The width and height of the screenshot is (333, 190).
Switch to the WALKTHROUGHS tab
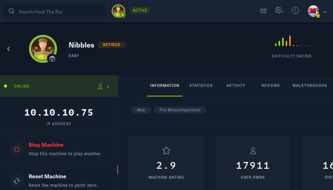coord(310,86)
